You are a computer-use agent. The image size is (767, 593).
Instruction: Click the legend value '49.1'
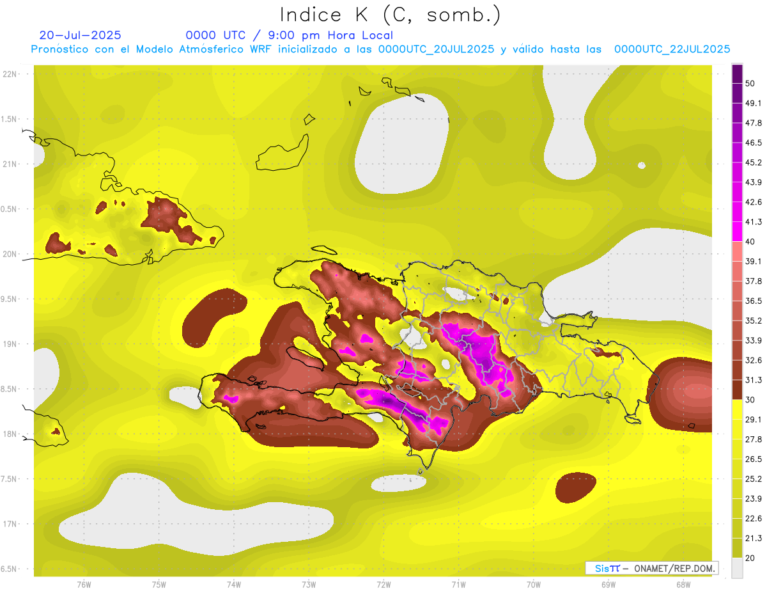tap(754, 103)
